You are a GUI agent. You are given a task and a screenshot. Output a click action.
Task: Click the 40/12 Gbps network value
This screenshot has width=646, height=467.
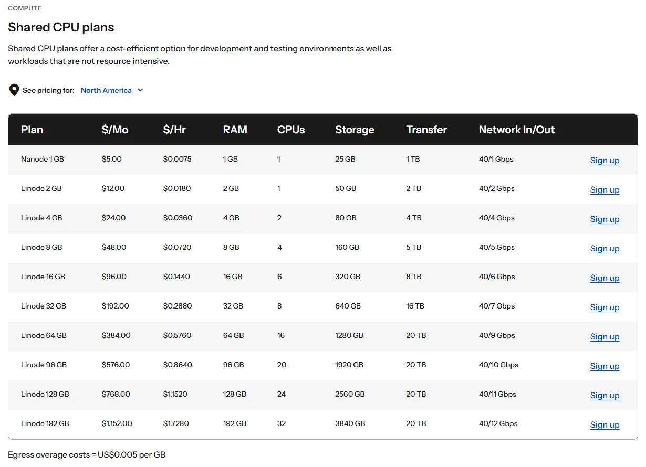click(498, 423)
